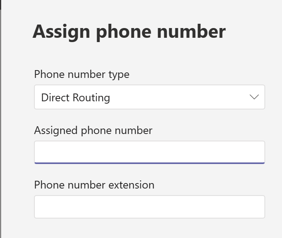Click the 'Assigned phone number' label
This screenshot has width=282, height=238.
[x=93, y=130]
